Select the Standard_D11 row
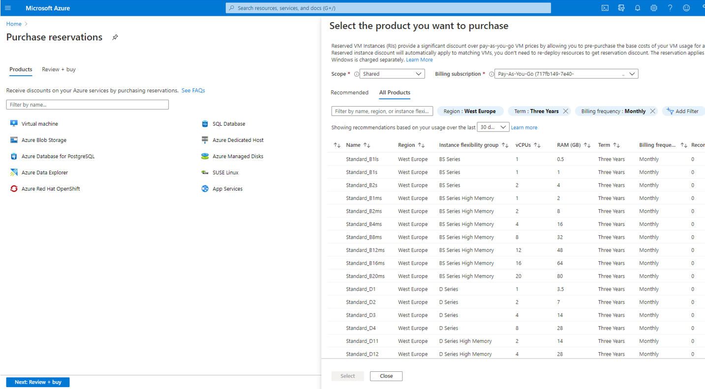 pos(516,341)
